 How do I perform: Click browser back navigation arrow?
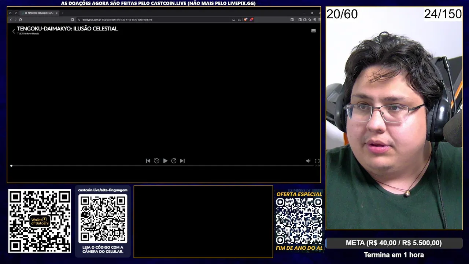[x=11, y=20]
